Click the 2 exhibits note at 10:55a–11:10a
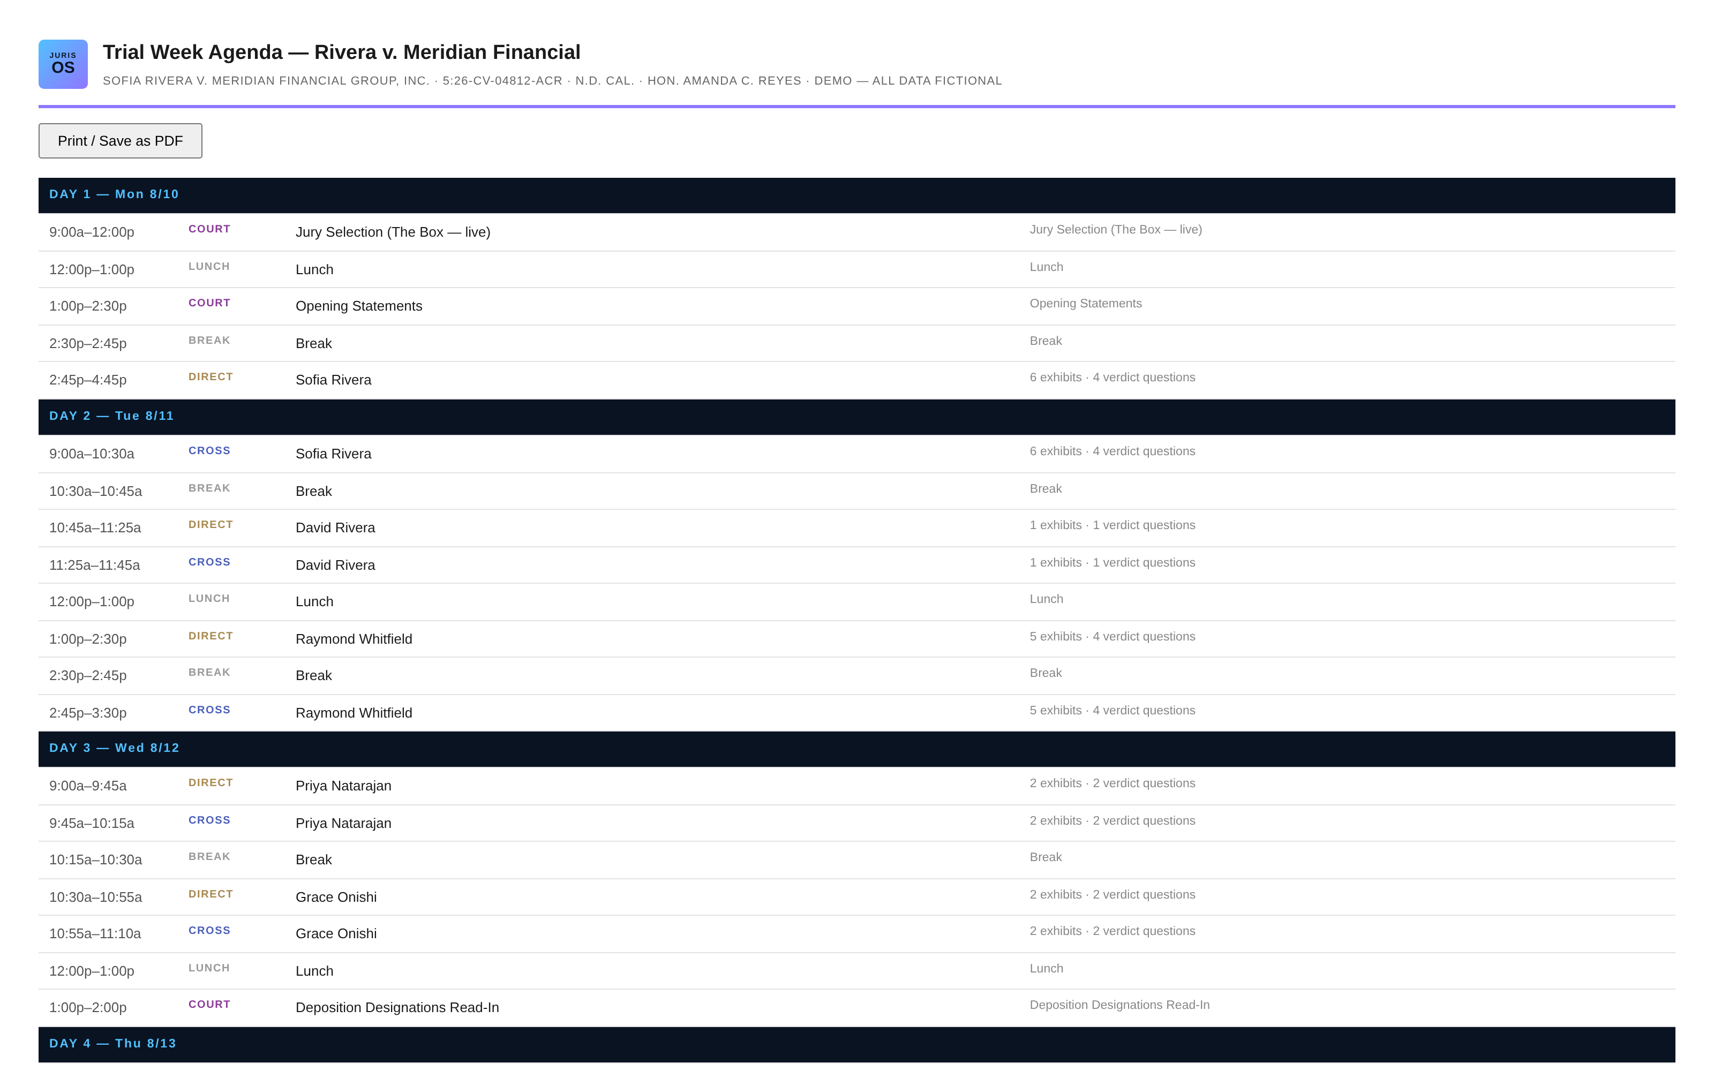 tap(1112, 931)
